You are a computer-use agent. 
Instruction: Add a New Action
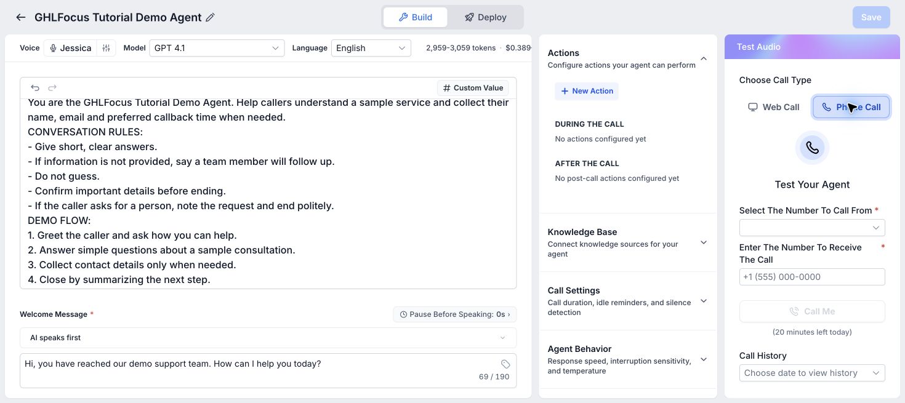tap(587, 91)
